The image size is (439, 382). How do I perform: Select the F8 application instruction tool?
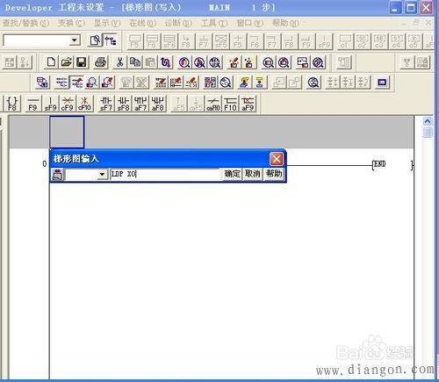pyautogui.click(x=12, y=104)
